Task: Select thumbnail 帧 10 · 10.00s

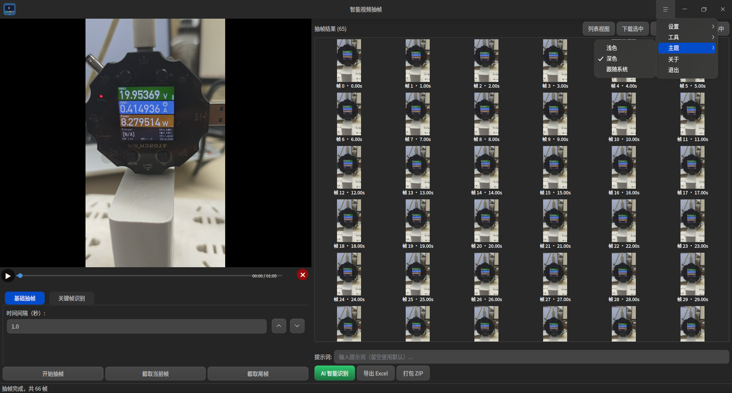Action: [x=624, y=117]
